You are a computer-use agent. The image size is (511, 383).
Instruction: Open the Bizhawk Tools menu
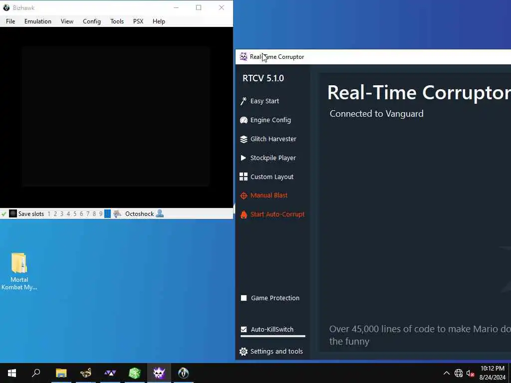point(117,21)
